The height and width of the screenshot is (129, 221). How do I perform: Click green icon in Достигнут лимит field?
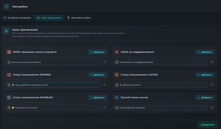tap(117, 85)
